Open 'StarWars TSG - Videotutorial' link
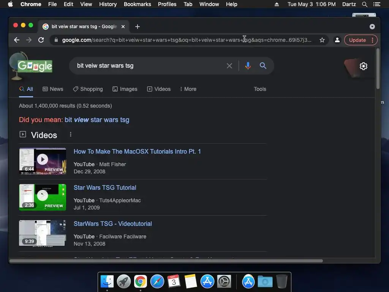Image resolution: width=389 pixels, height=292 pixels. (x=112, y=224)
